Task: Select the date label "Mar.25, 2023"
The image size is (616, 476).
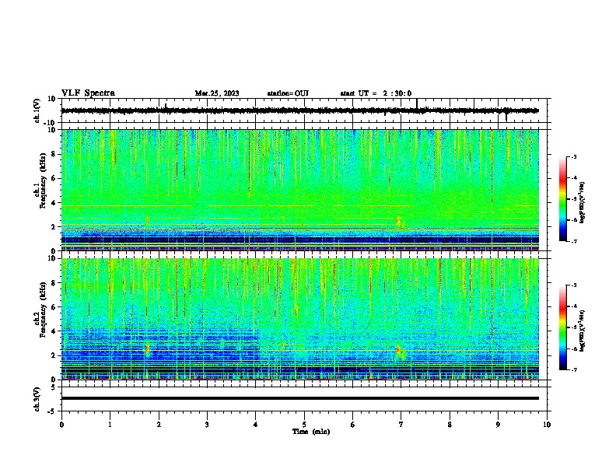Action: tap(217, 93)
